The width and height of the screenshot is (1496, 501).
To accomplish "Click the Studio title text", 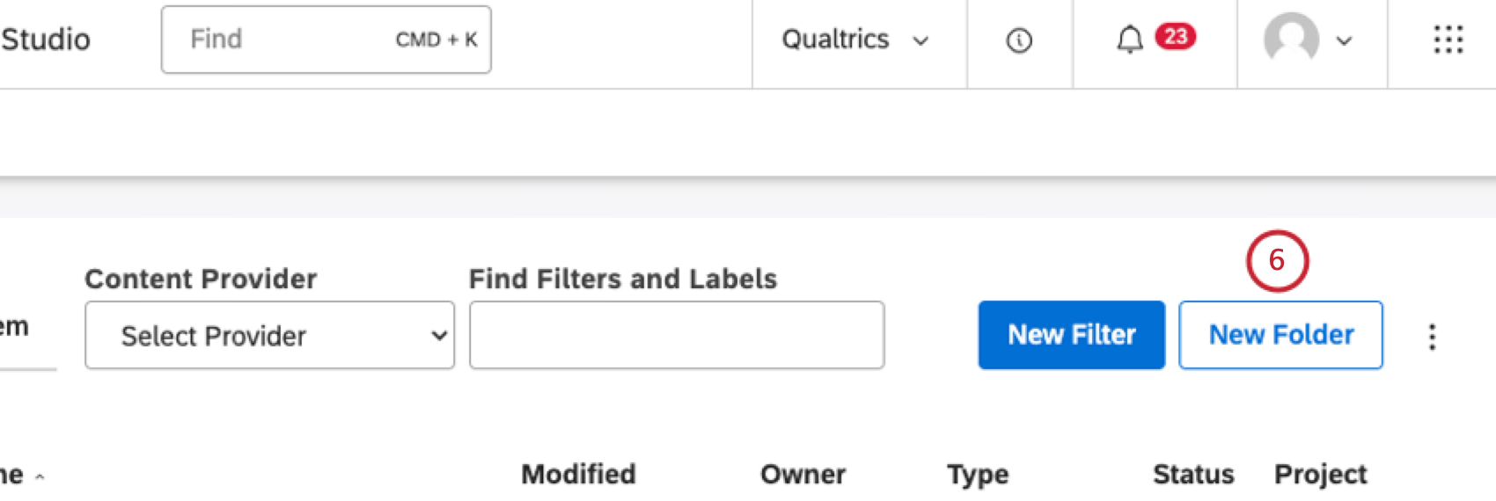I will (46, 40).
